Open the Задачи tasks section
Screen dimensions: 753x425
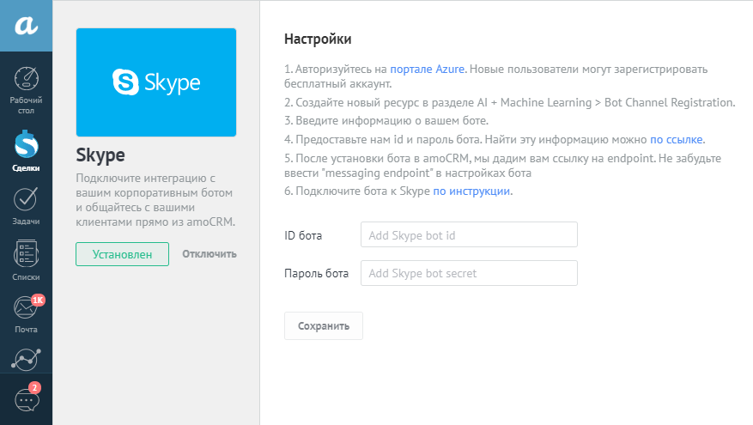point(26,206)
